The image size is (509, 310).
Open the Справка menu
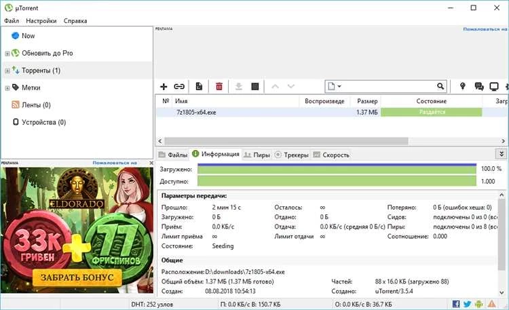pos(75,21)
